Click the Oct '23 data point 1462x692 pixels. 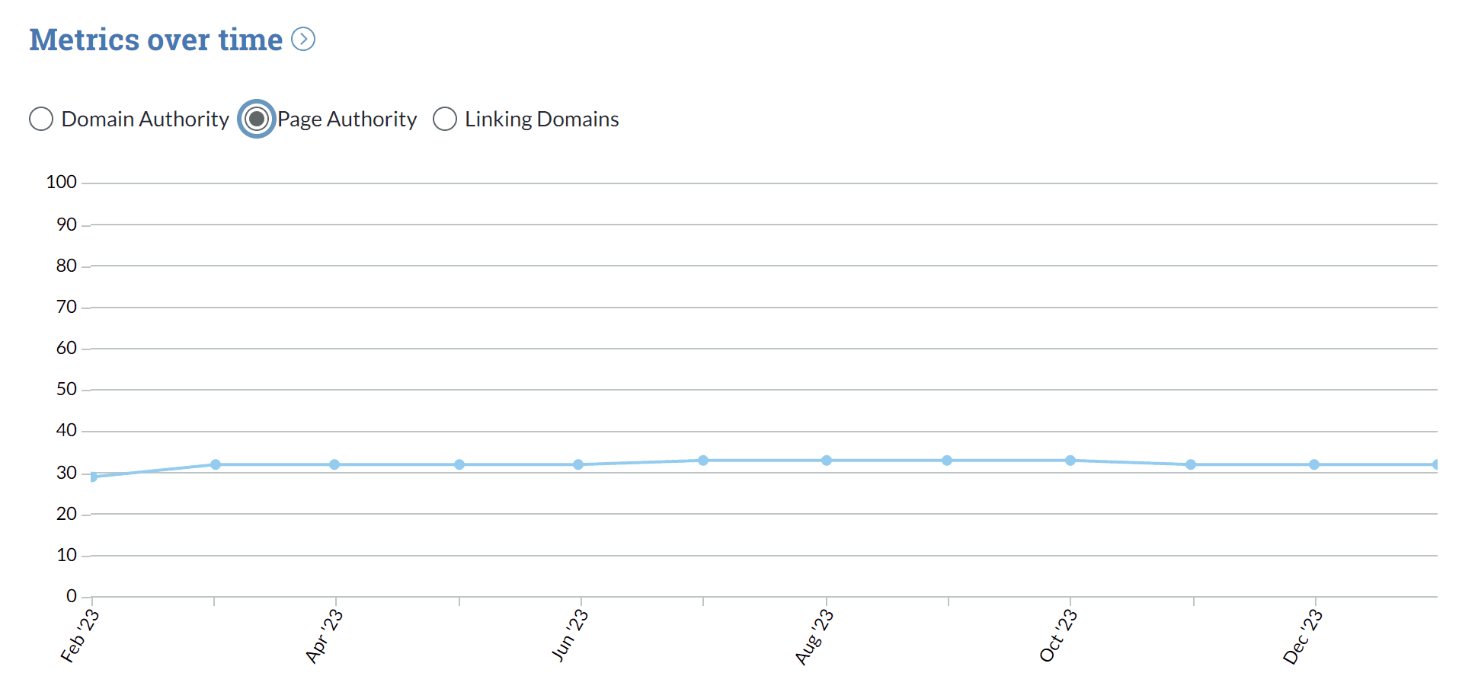(x=1070, y=461)
